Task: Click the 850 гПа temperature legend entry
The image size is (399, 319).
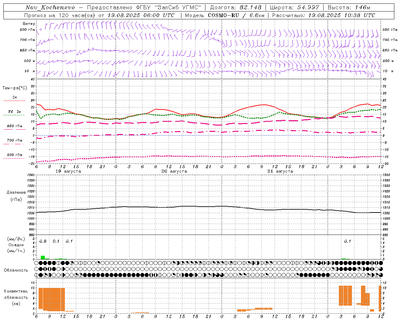Action: [x=15, y=126]
